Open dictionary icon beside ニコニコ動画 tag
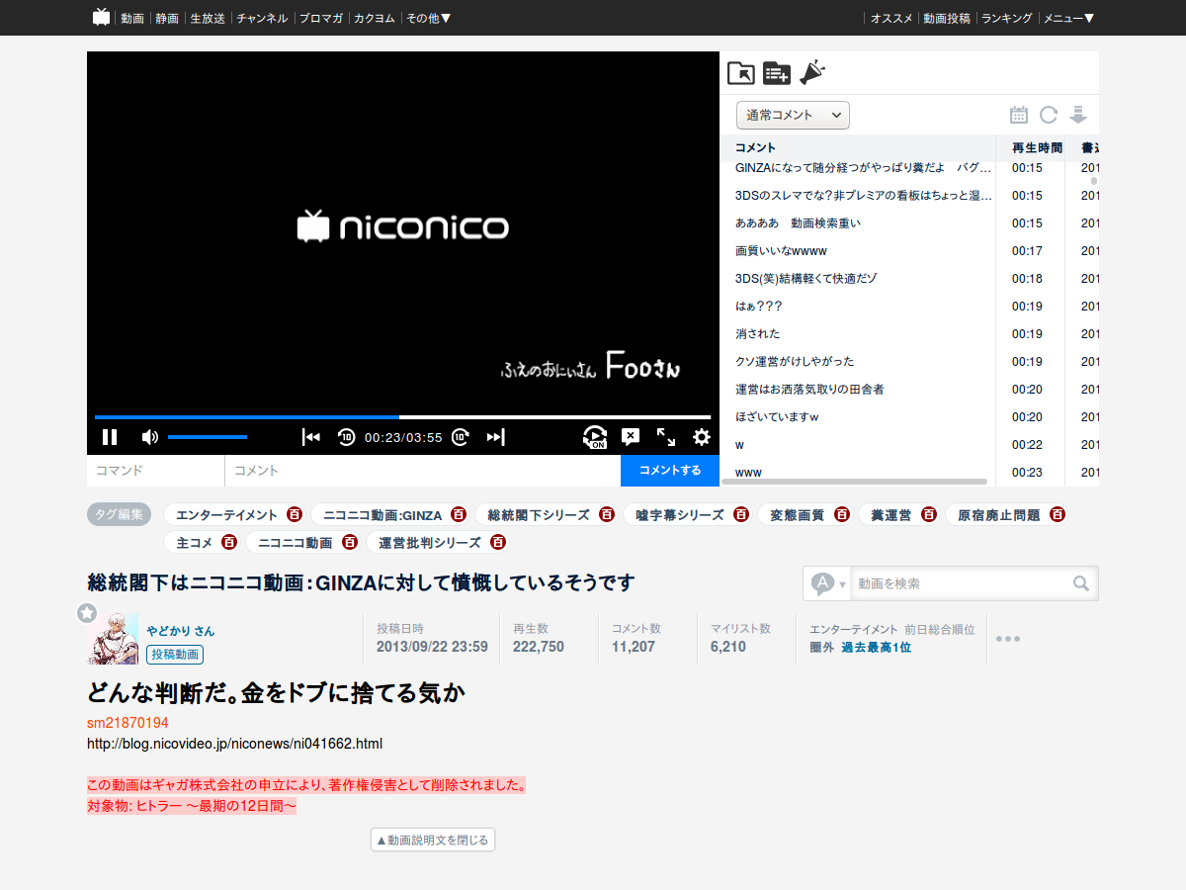 coord(350,542)
